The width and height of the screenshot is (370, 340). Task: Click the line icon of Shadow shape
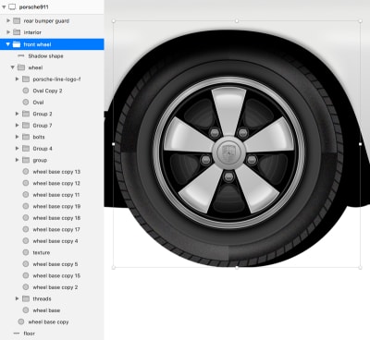point(21,55)
